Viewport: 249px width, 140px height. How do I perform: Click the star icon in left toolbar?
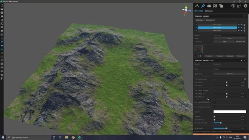coord(2,75)
